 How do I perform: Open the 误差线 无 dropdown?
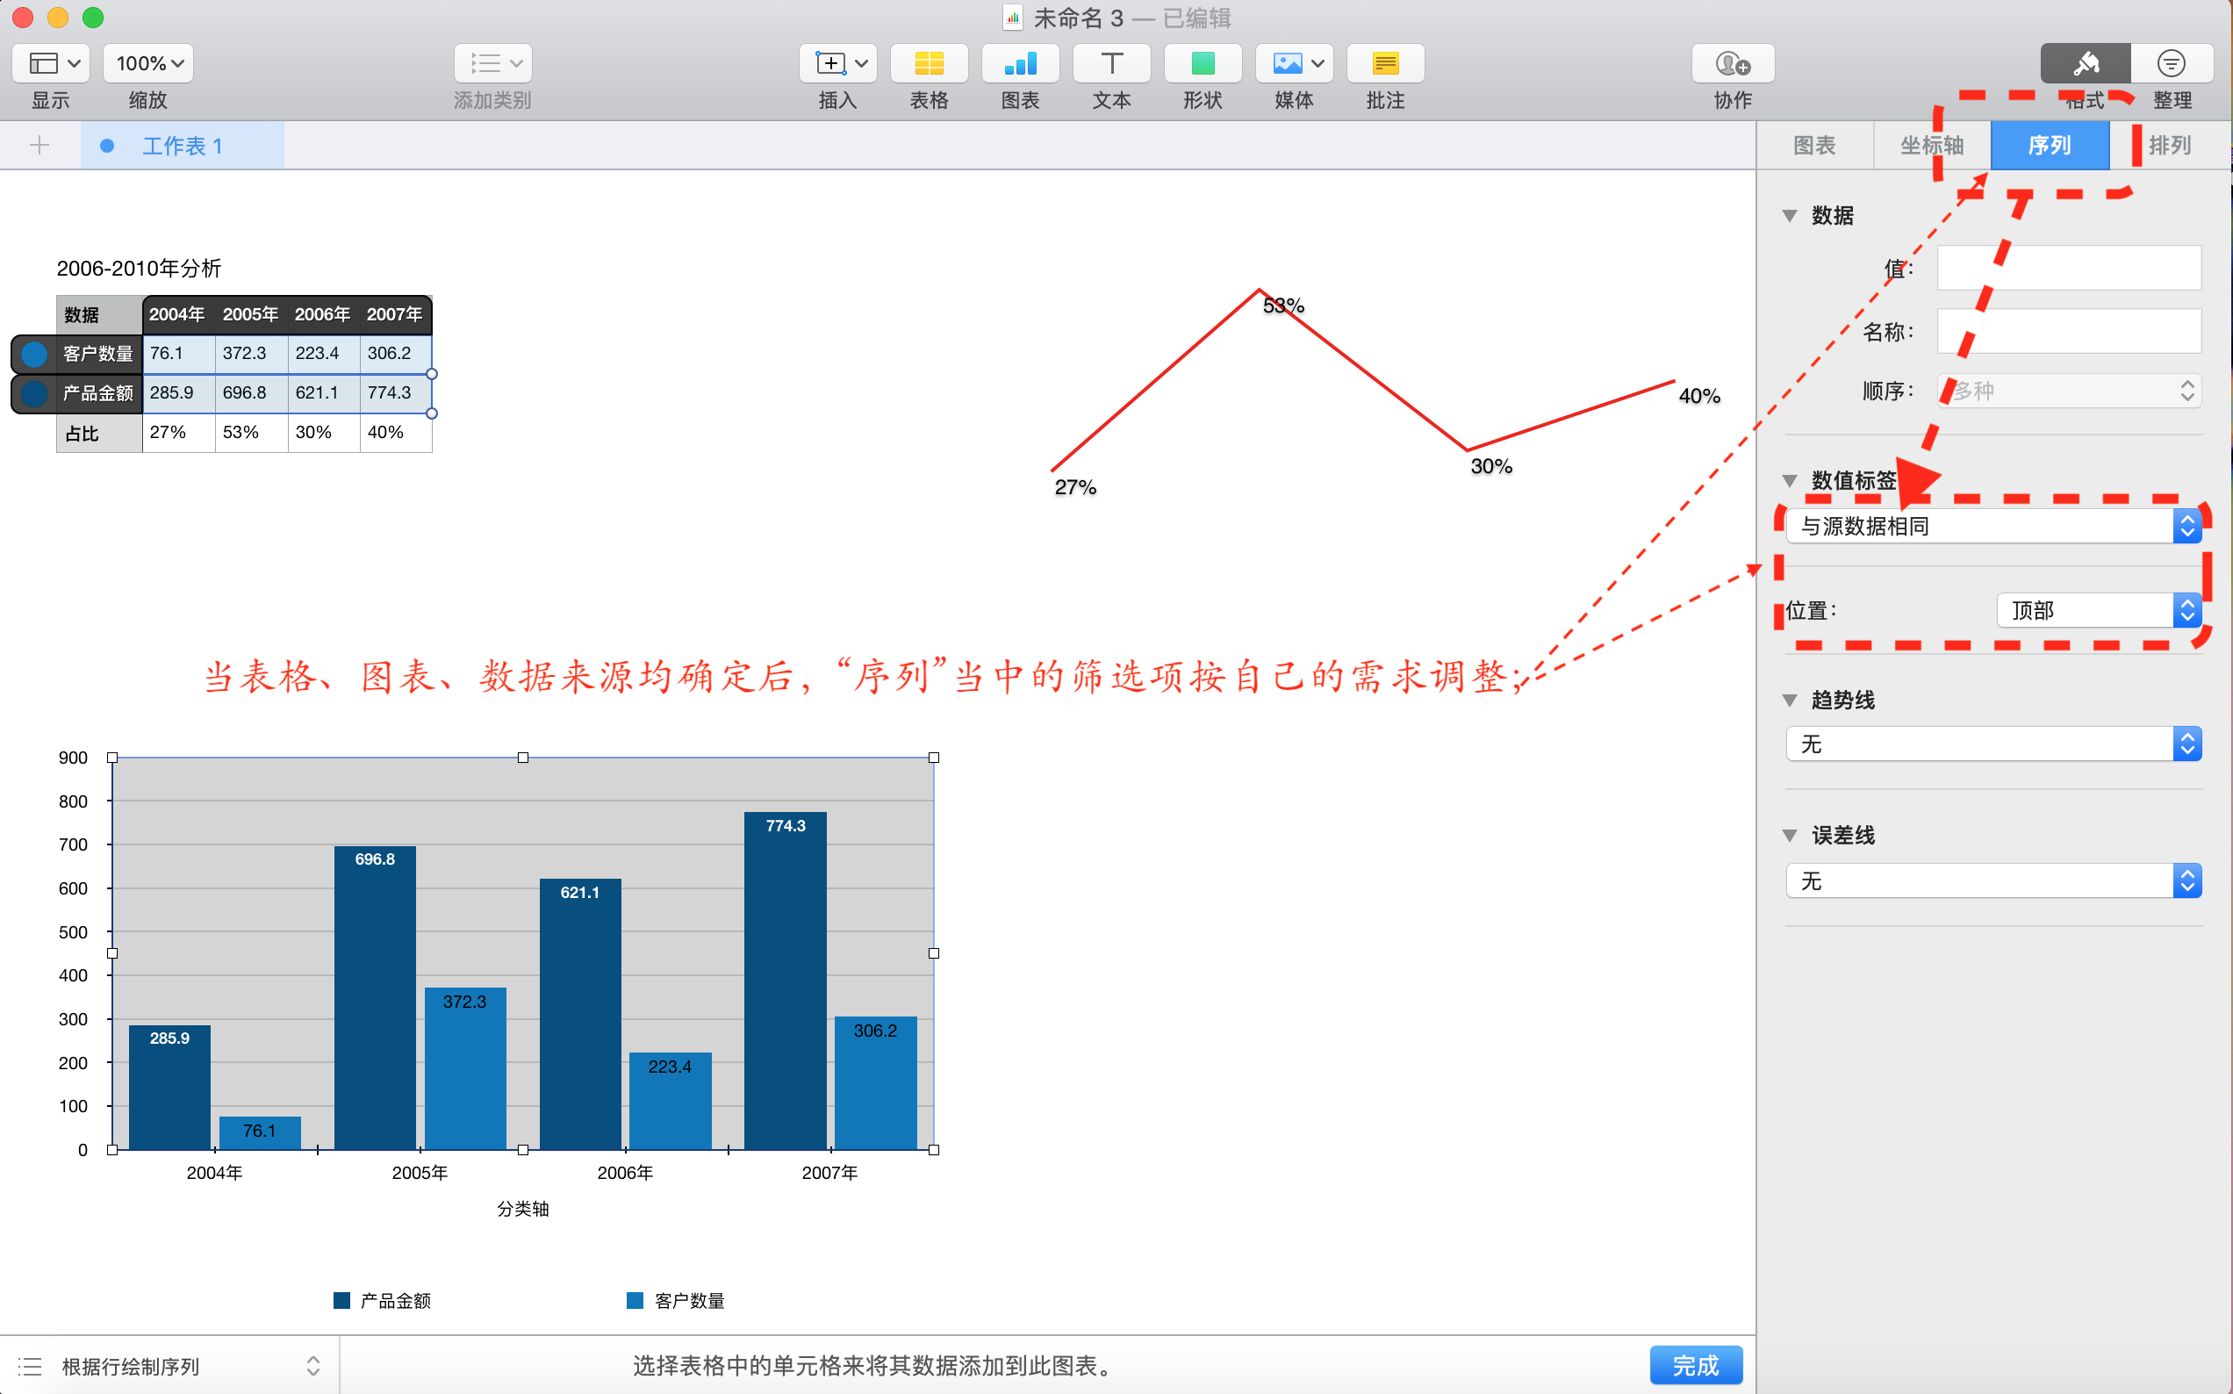click(x=1992, y=881)
